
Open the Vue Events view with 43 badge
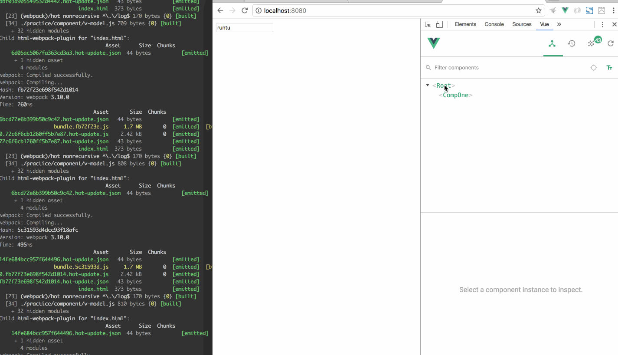click(x=592, y=43)
